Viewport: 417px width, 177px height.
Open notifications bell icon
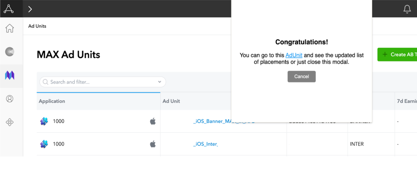[x=407, y=9]
